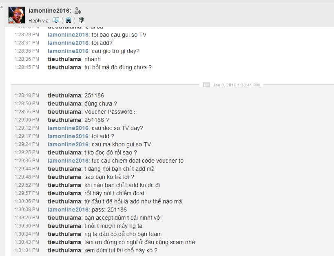
Task: Click the Iamonline2016 contact name in header
Action: tap(50, 11)
